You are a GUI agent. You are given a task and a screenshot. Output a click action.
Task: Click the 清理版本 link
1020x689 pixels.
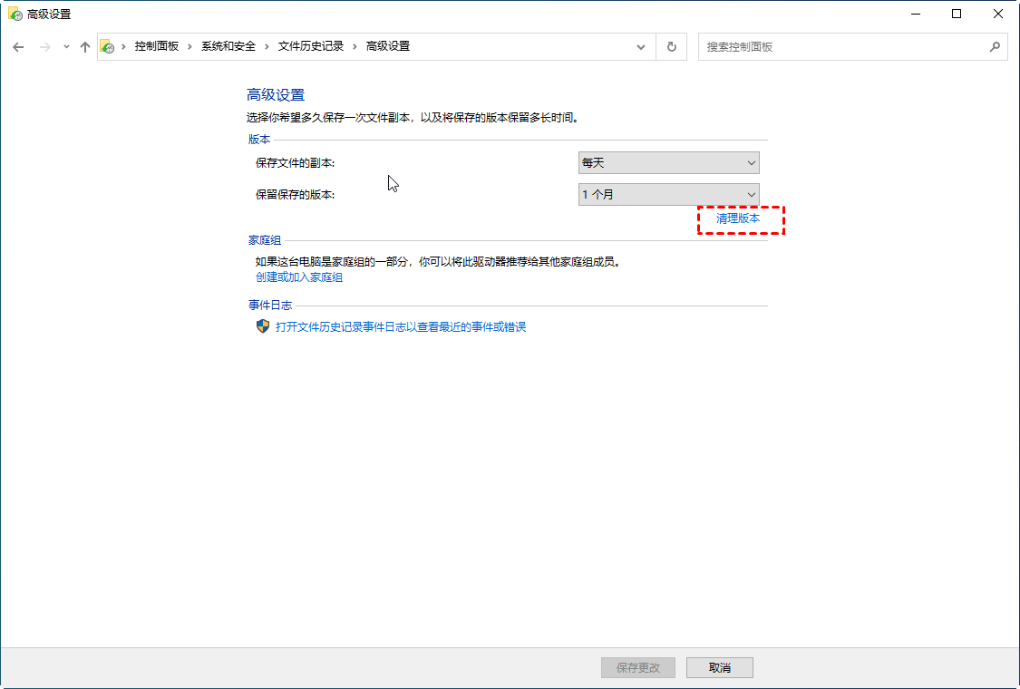click(738, 219)
